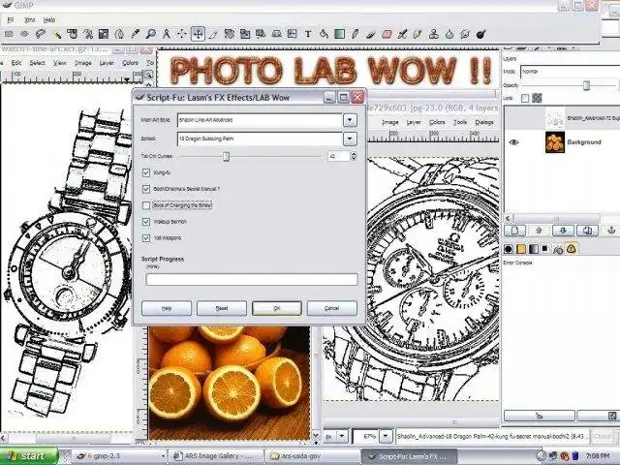The height and width of the screenshot is (465, 620).
Task: Click the Tai-Chi Curves spinner arrows
Action: tap(354, 156)
